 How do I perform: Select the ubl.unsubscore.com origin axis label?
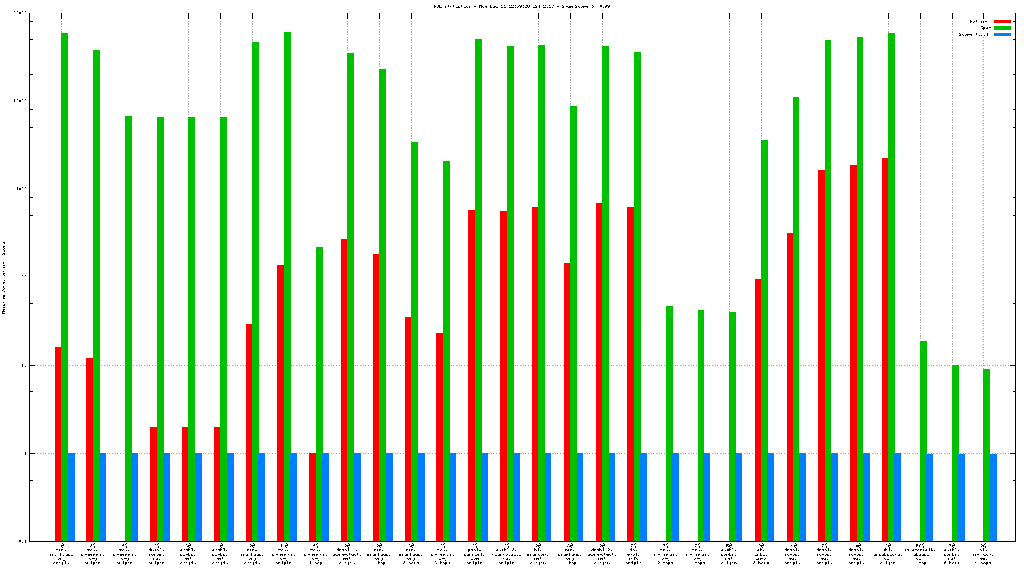(x=887, y=554)
